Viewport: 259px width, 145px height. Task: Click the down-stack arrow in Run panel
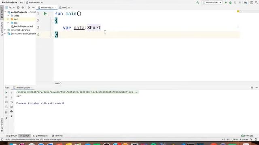(x=11, y=97)
